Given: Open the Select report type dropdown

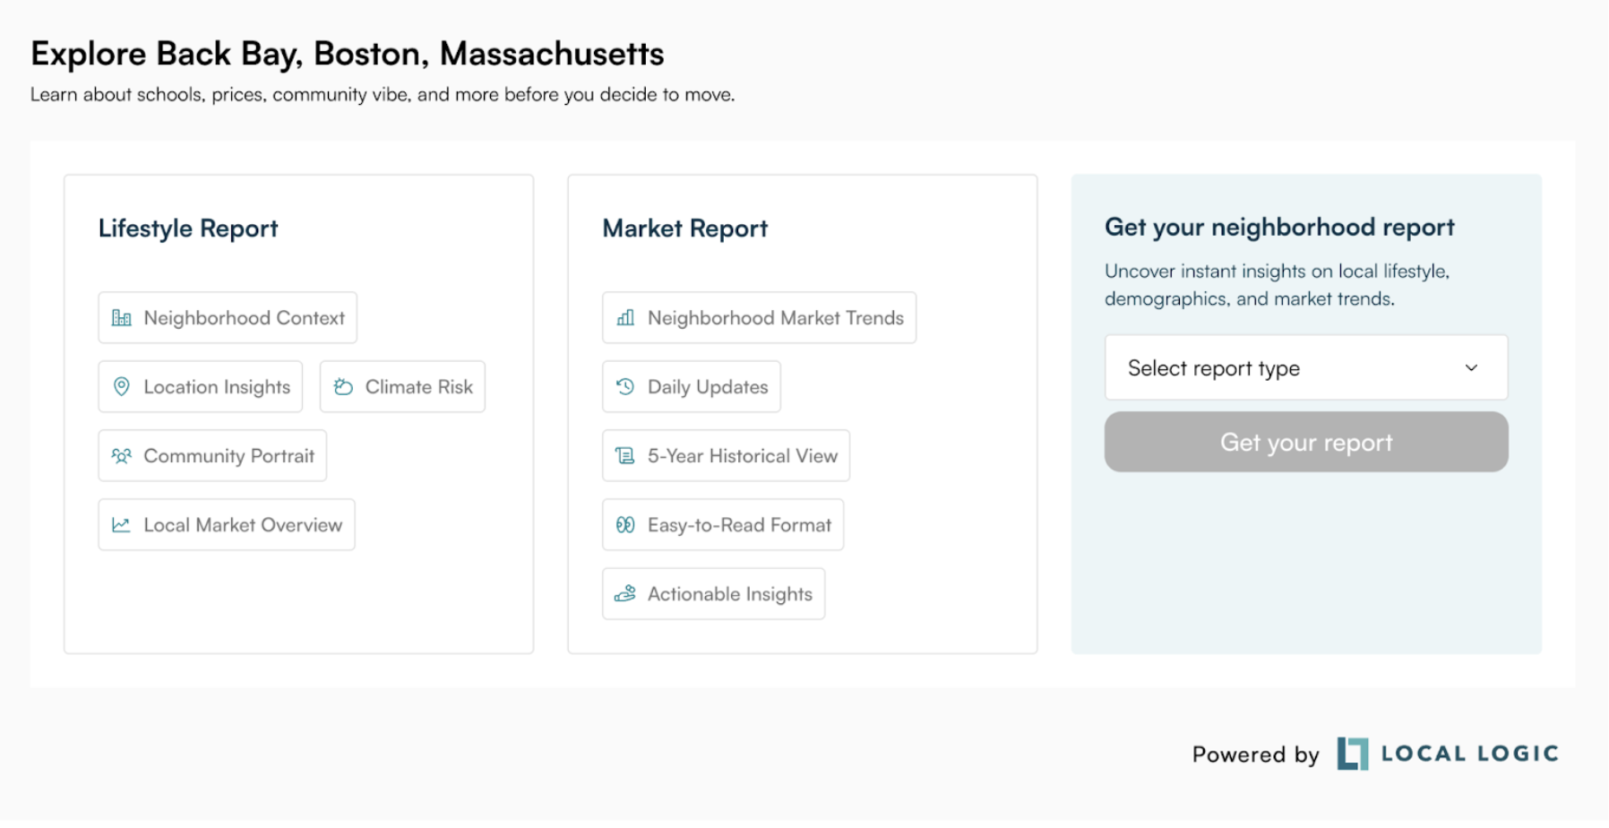Looking at the screenshot, I should 1305,368.
